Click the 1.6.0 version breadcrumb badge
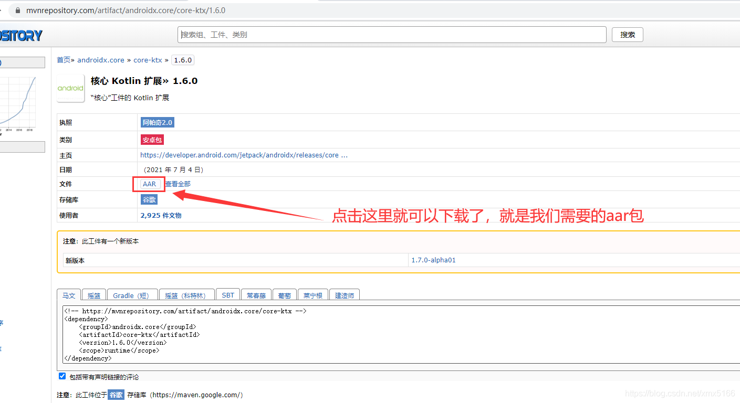The width and height of the screenshot is (740, 403). coord(183,60)
